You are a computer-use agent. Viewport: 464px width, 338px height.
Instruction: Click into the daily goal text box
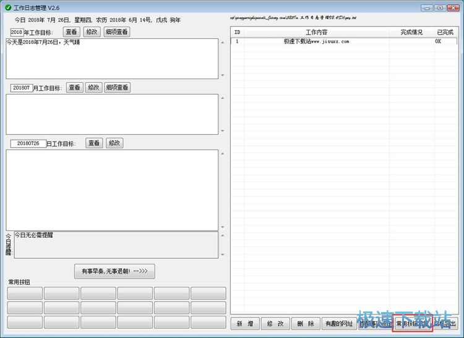pos(112,190)
